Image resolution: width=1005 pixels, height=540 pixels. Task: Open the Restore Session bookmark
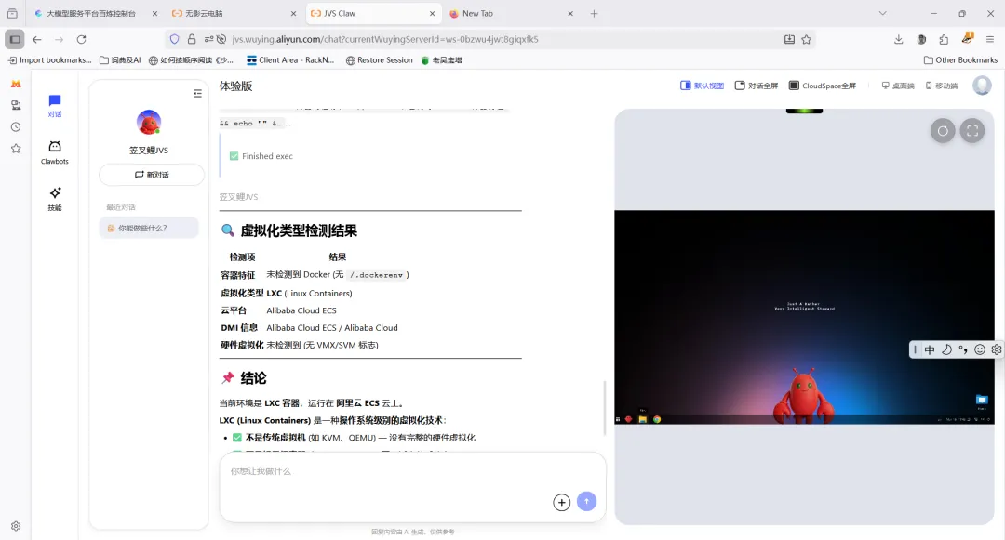tap(379, 60)
